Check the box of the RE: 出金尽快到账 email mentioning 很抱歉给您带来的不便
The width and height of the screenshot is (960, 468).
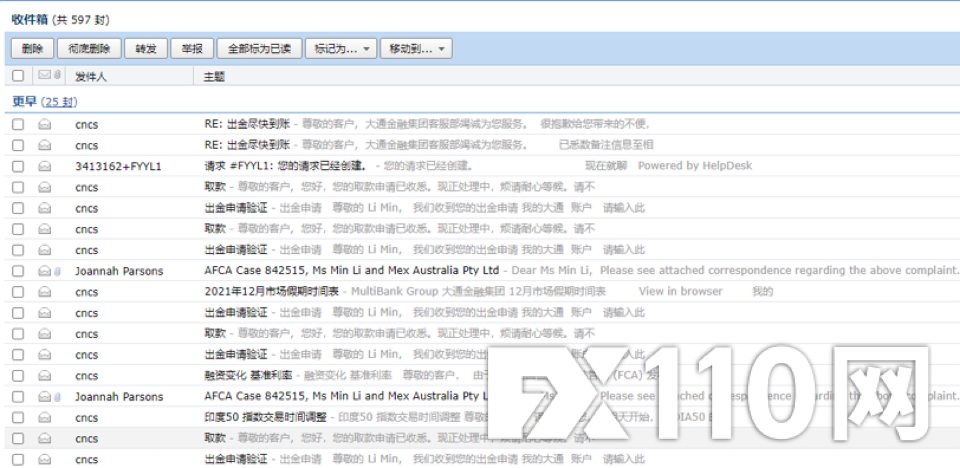(18, 124)
